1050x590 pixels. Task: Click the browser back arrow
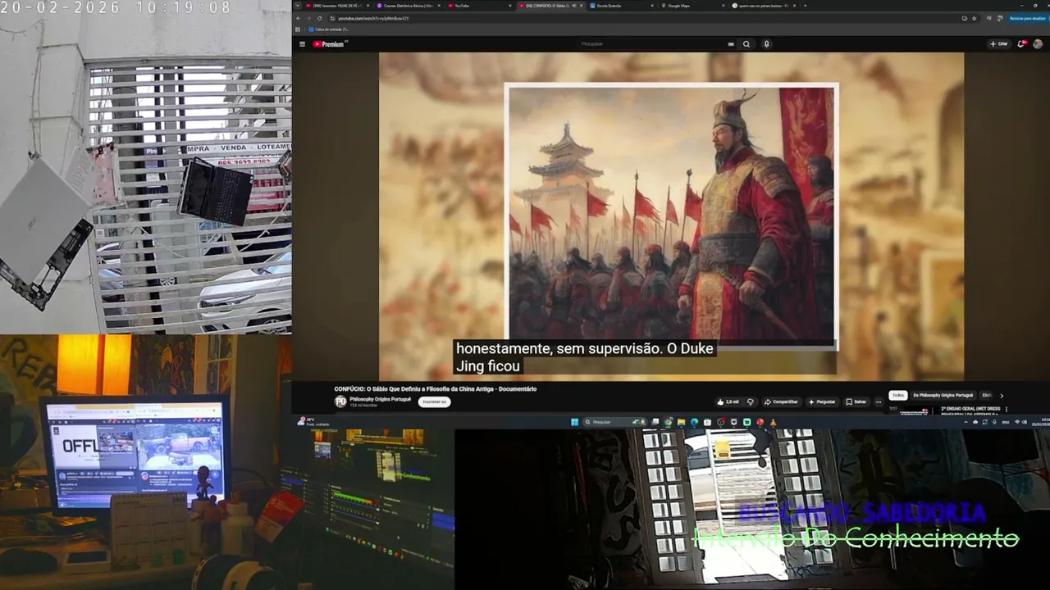[299, 18]
